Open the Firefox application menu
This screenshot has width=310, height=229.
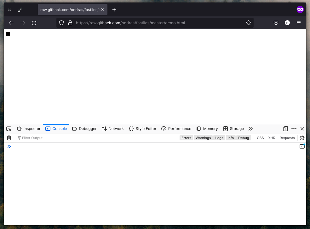tap(299, 23)
